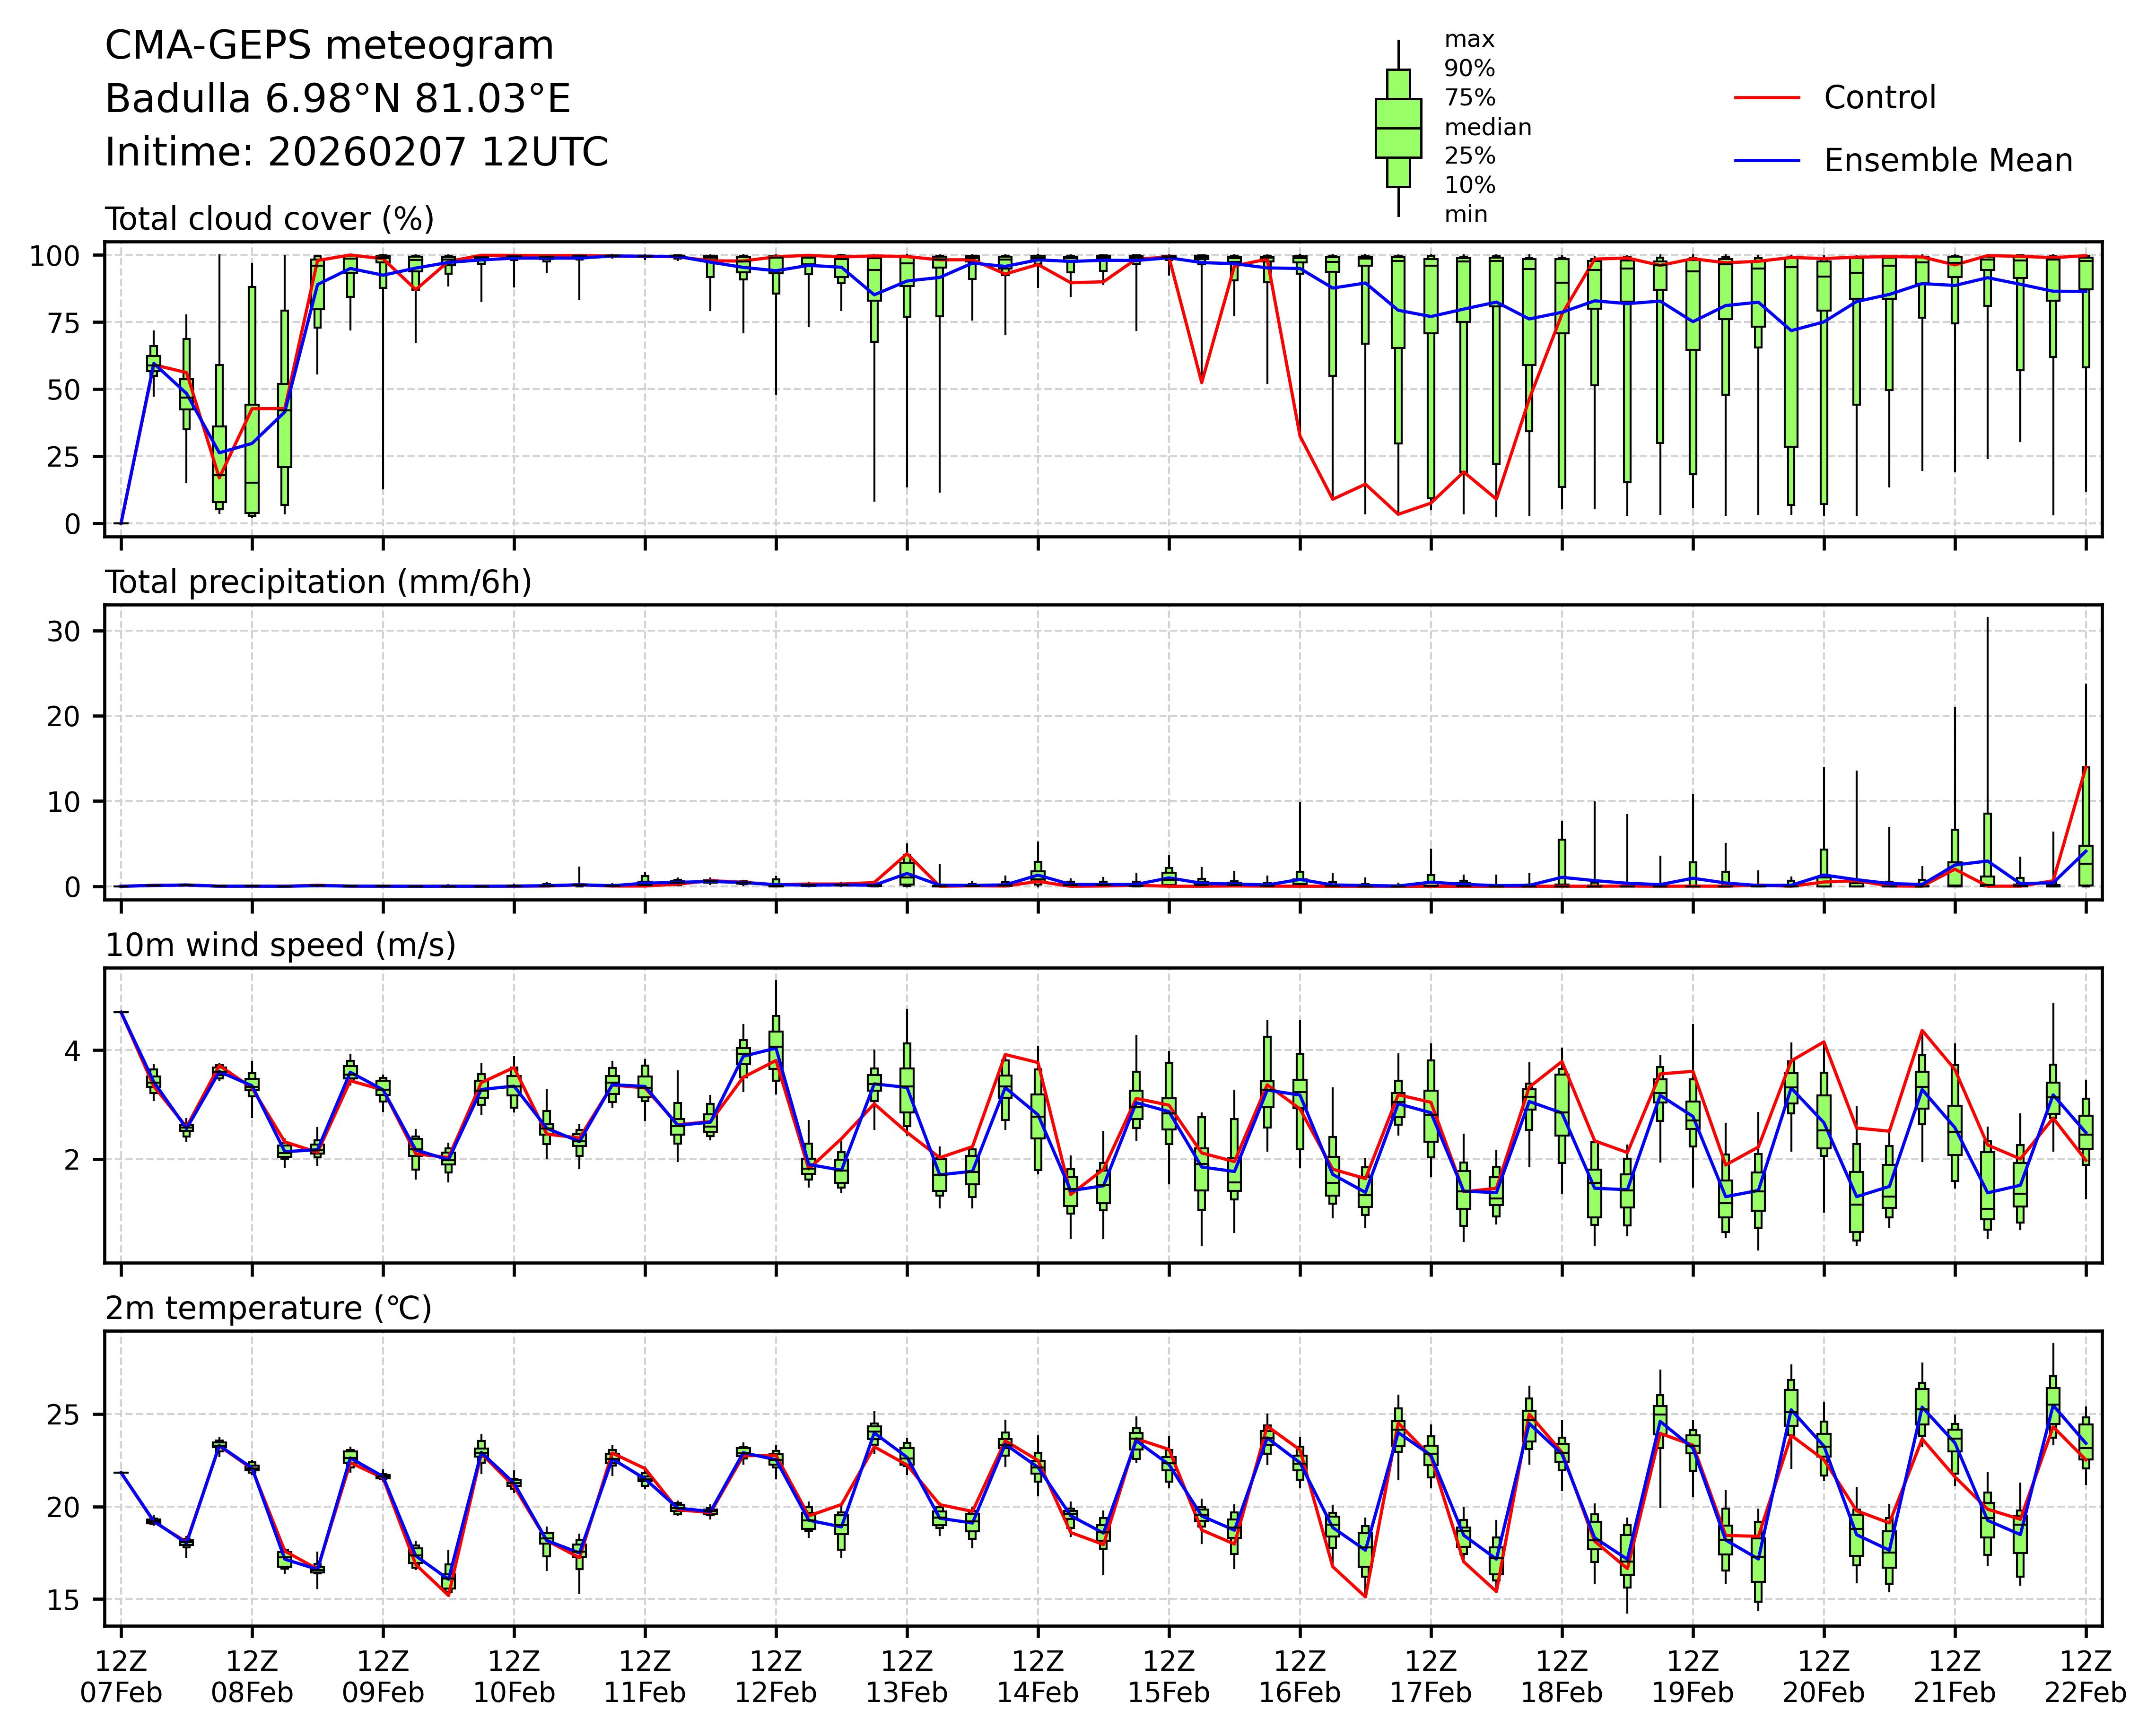Click the '2m temperature (℃)' panel title

268,1308
